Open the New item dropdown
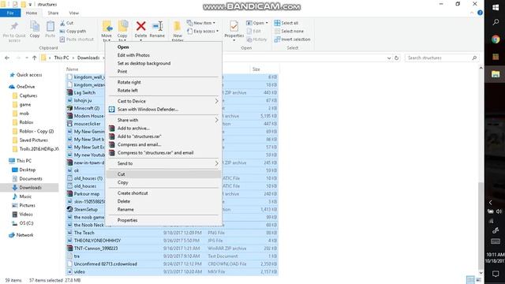The width and height of the screenshot is (505, 284). coord(201,23)
